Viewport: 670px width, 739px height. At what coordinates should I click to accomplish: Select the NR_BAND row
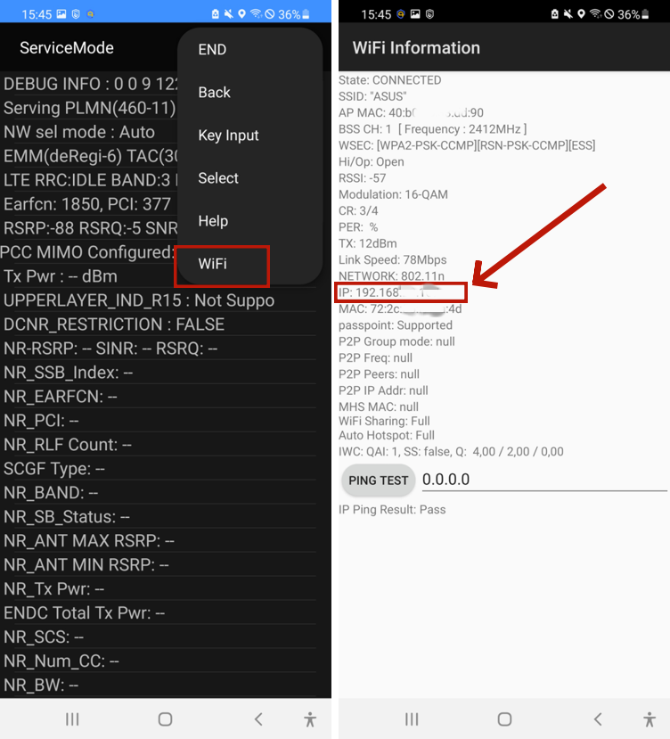pyautogui.click(x=158, y=492)
